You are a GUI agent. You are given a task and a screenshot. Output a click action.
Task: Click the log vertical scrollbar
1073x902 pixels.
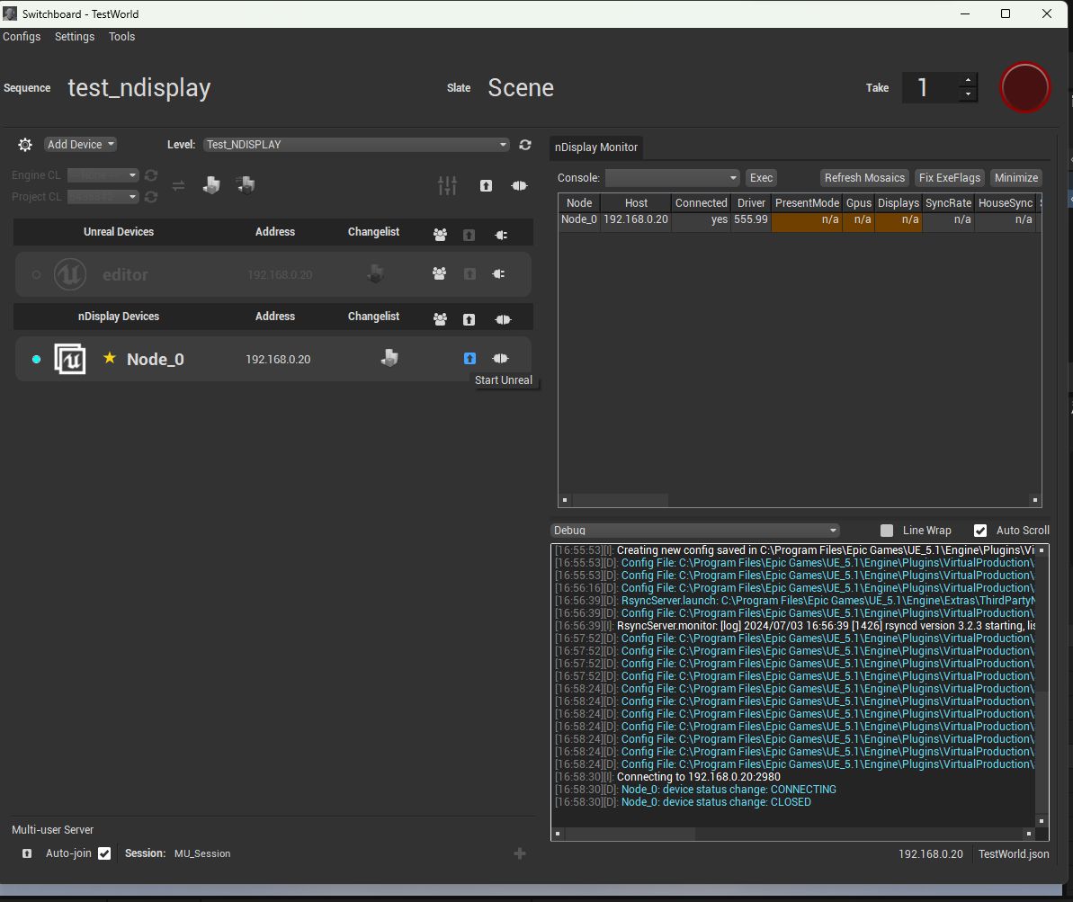pyautogui.click(x=1042, y=750)
